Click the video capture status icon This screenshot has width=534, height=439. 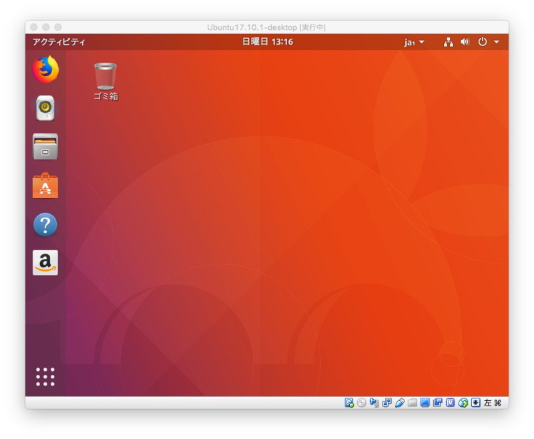coord(438,403)
